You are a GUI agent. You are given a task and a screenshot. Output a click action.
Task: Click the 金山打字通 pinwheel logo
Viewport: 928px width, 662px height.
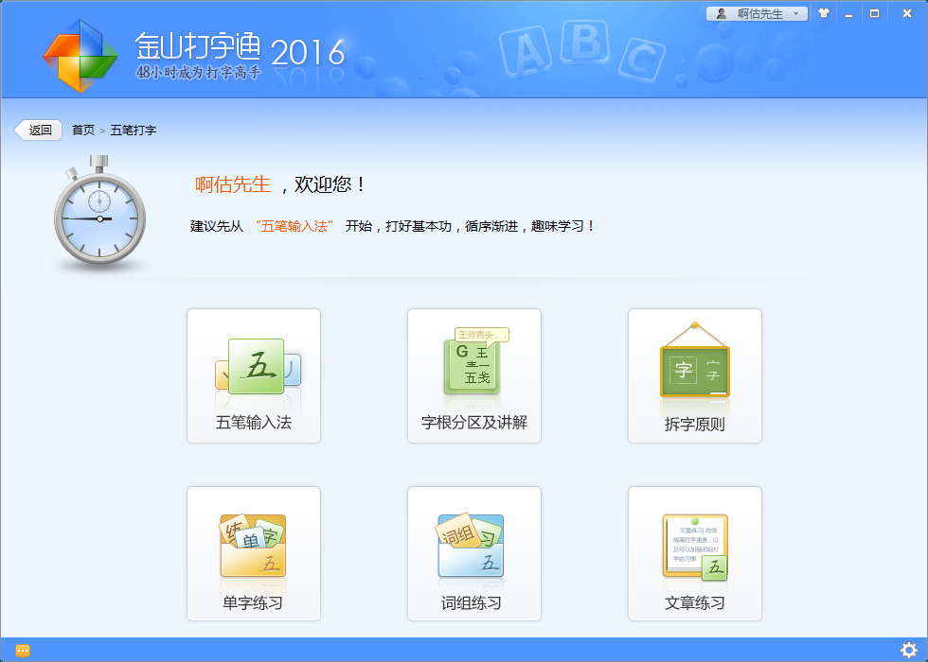(80, 55)
